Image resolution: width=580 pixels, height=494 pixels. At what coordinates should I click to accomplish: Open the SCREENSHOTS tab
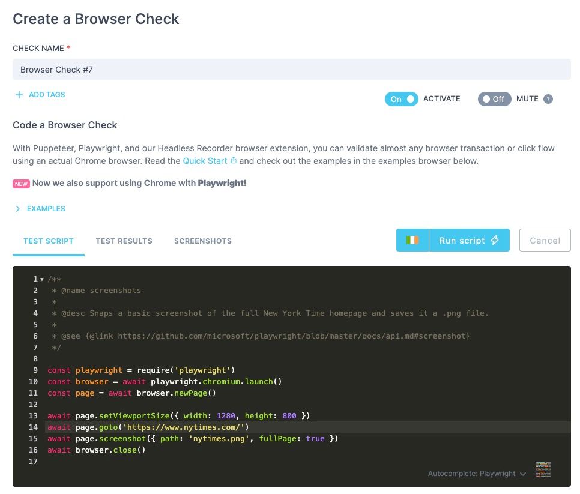(202, 241)
